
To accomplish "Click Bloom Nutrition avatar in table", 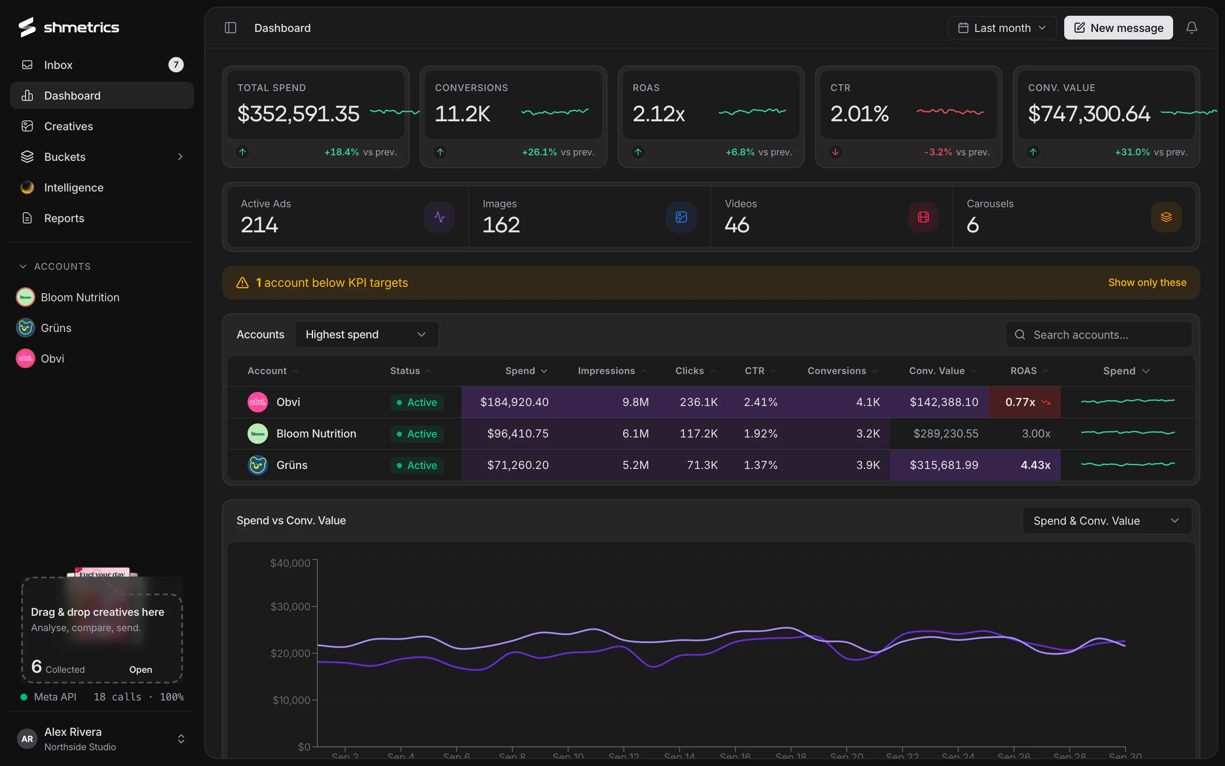I will 258,434.
